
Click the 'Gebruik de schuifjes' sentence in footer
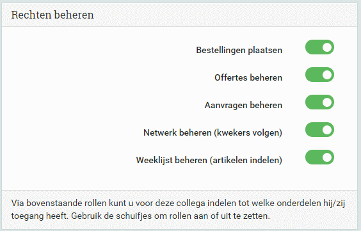(x=170, y=216)
